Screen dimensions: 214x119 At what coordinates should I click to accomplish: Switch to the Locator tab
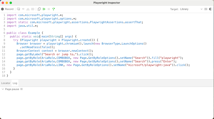tap(6, 83)
